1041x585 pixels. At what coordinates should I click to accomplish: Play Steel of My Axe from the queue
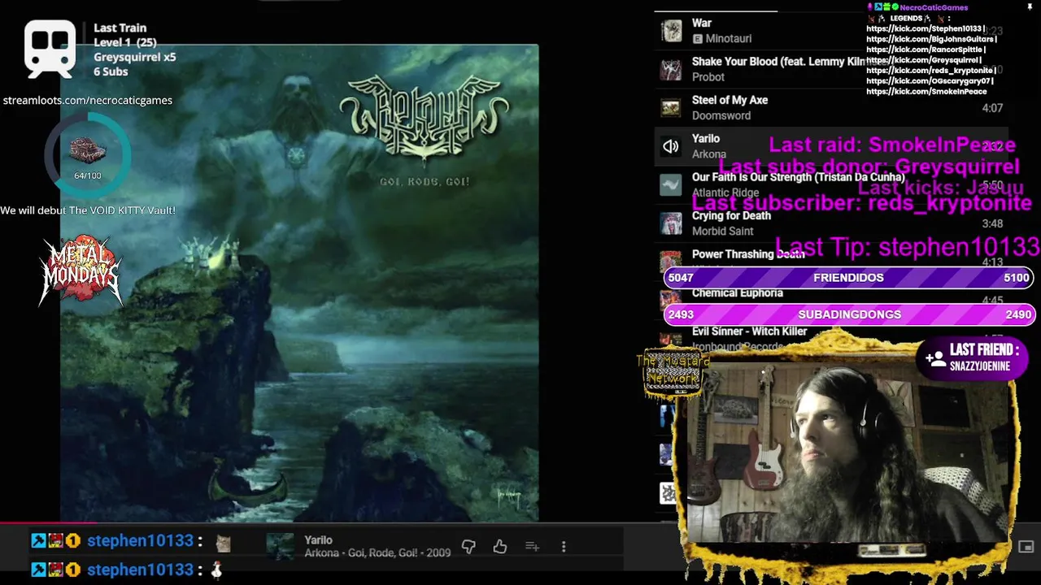(x=831, y=108)
